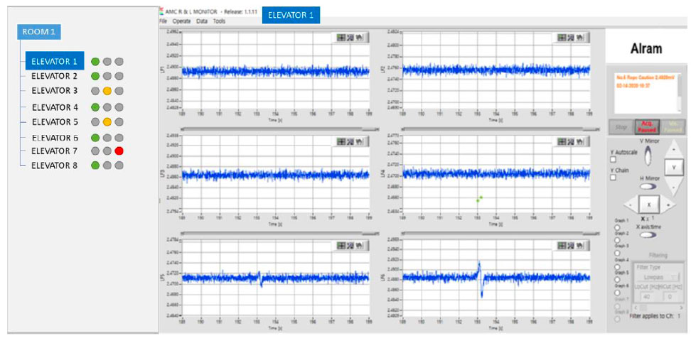This screenshot has height=338, width=691.
Task: Select the zoom tool on the LF4 graph palette
Action: (572, 141)
